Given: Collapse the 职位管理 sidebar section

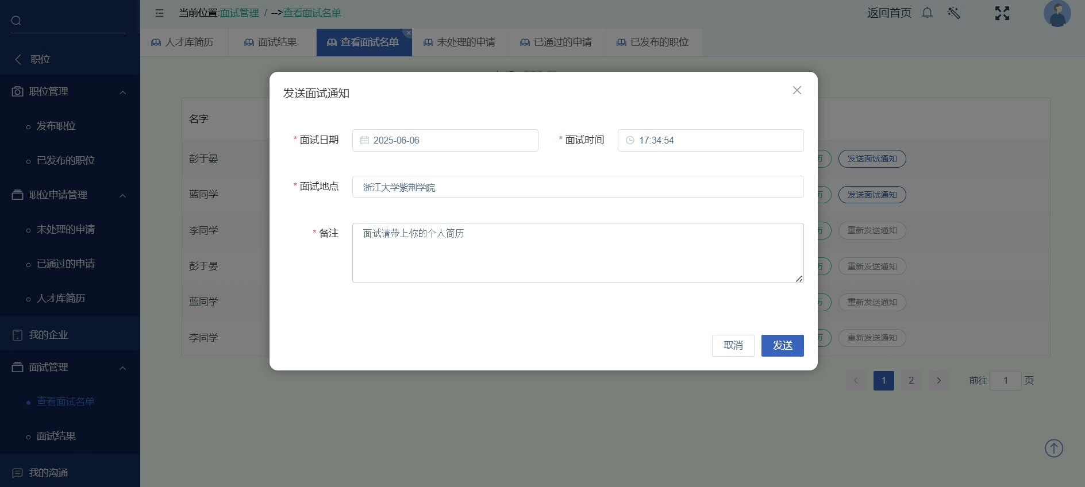Looking at the screenshot, I should [122, 92].
